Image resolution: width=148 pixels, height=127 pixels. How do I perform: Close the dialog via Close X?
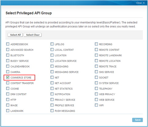(x=140, y=3)
